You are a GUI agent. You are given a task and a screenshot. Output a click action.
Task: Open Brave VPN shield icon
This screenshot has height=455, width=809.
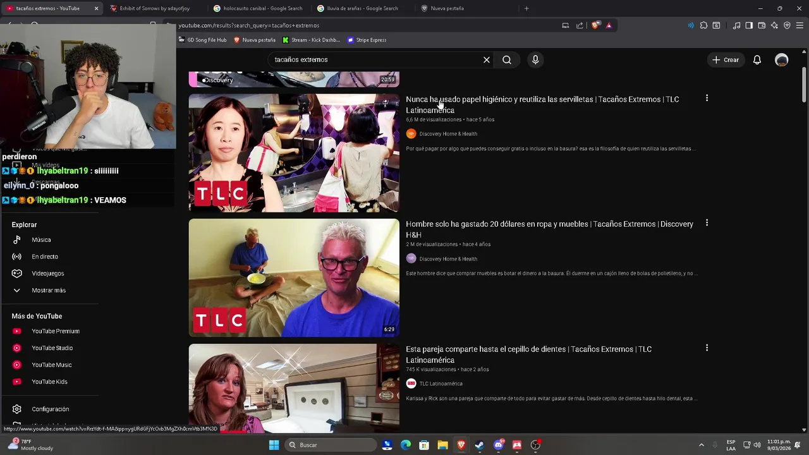point(787,25)
